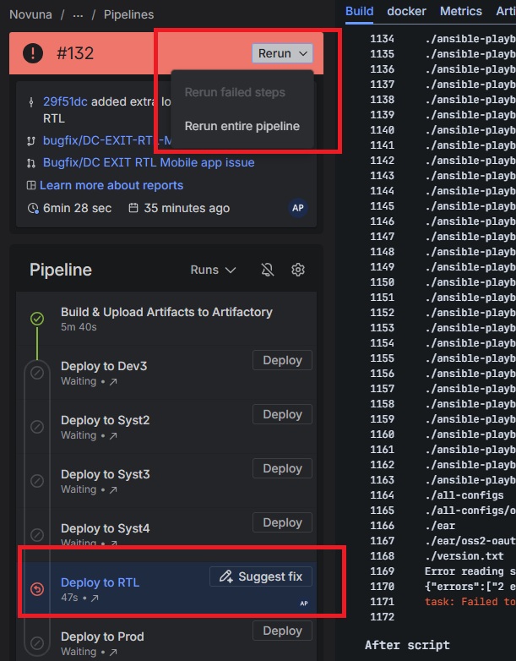Click waiting status icon for Deploy to Syst3
Viewport: 516px width, 661px height.
tap(37, 481)
